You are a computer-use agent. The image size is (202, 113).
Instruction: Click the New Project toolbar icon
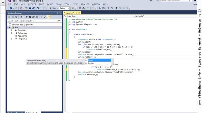point(21,8)
